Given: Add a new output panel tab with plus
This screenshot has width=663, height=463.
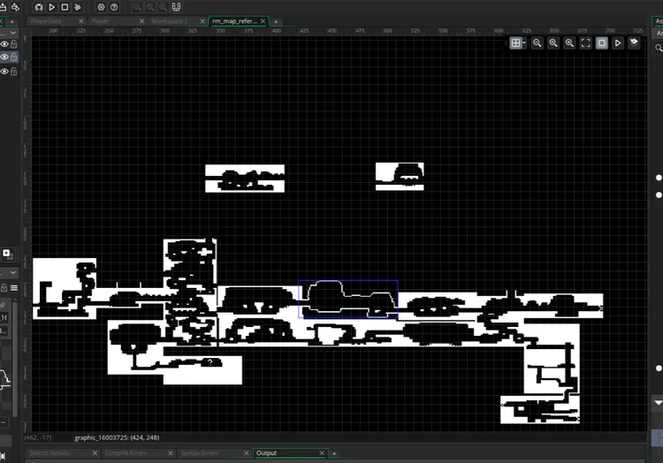Looking at the screenshot, I should (x=334, y=453).
